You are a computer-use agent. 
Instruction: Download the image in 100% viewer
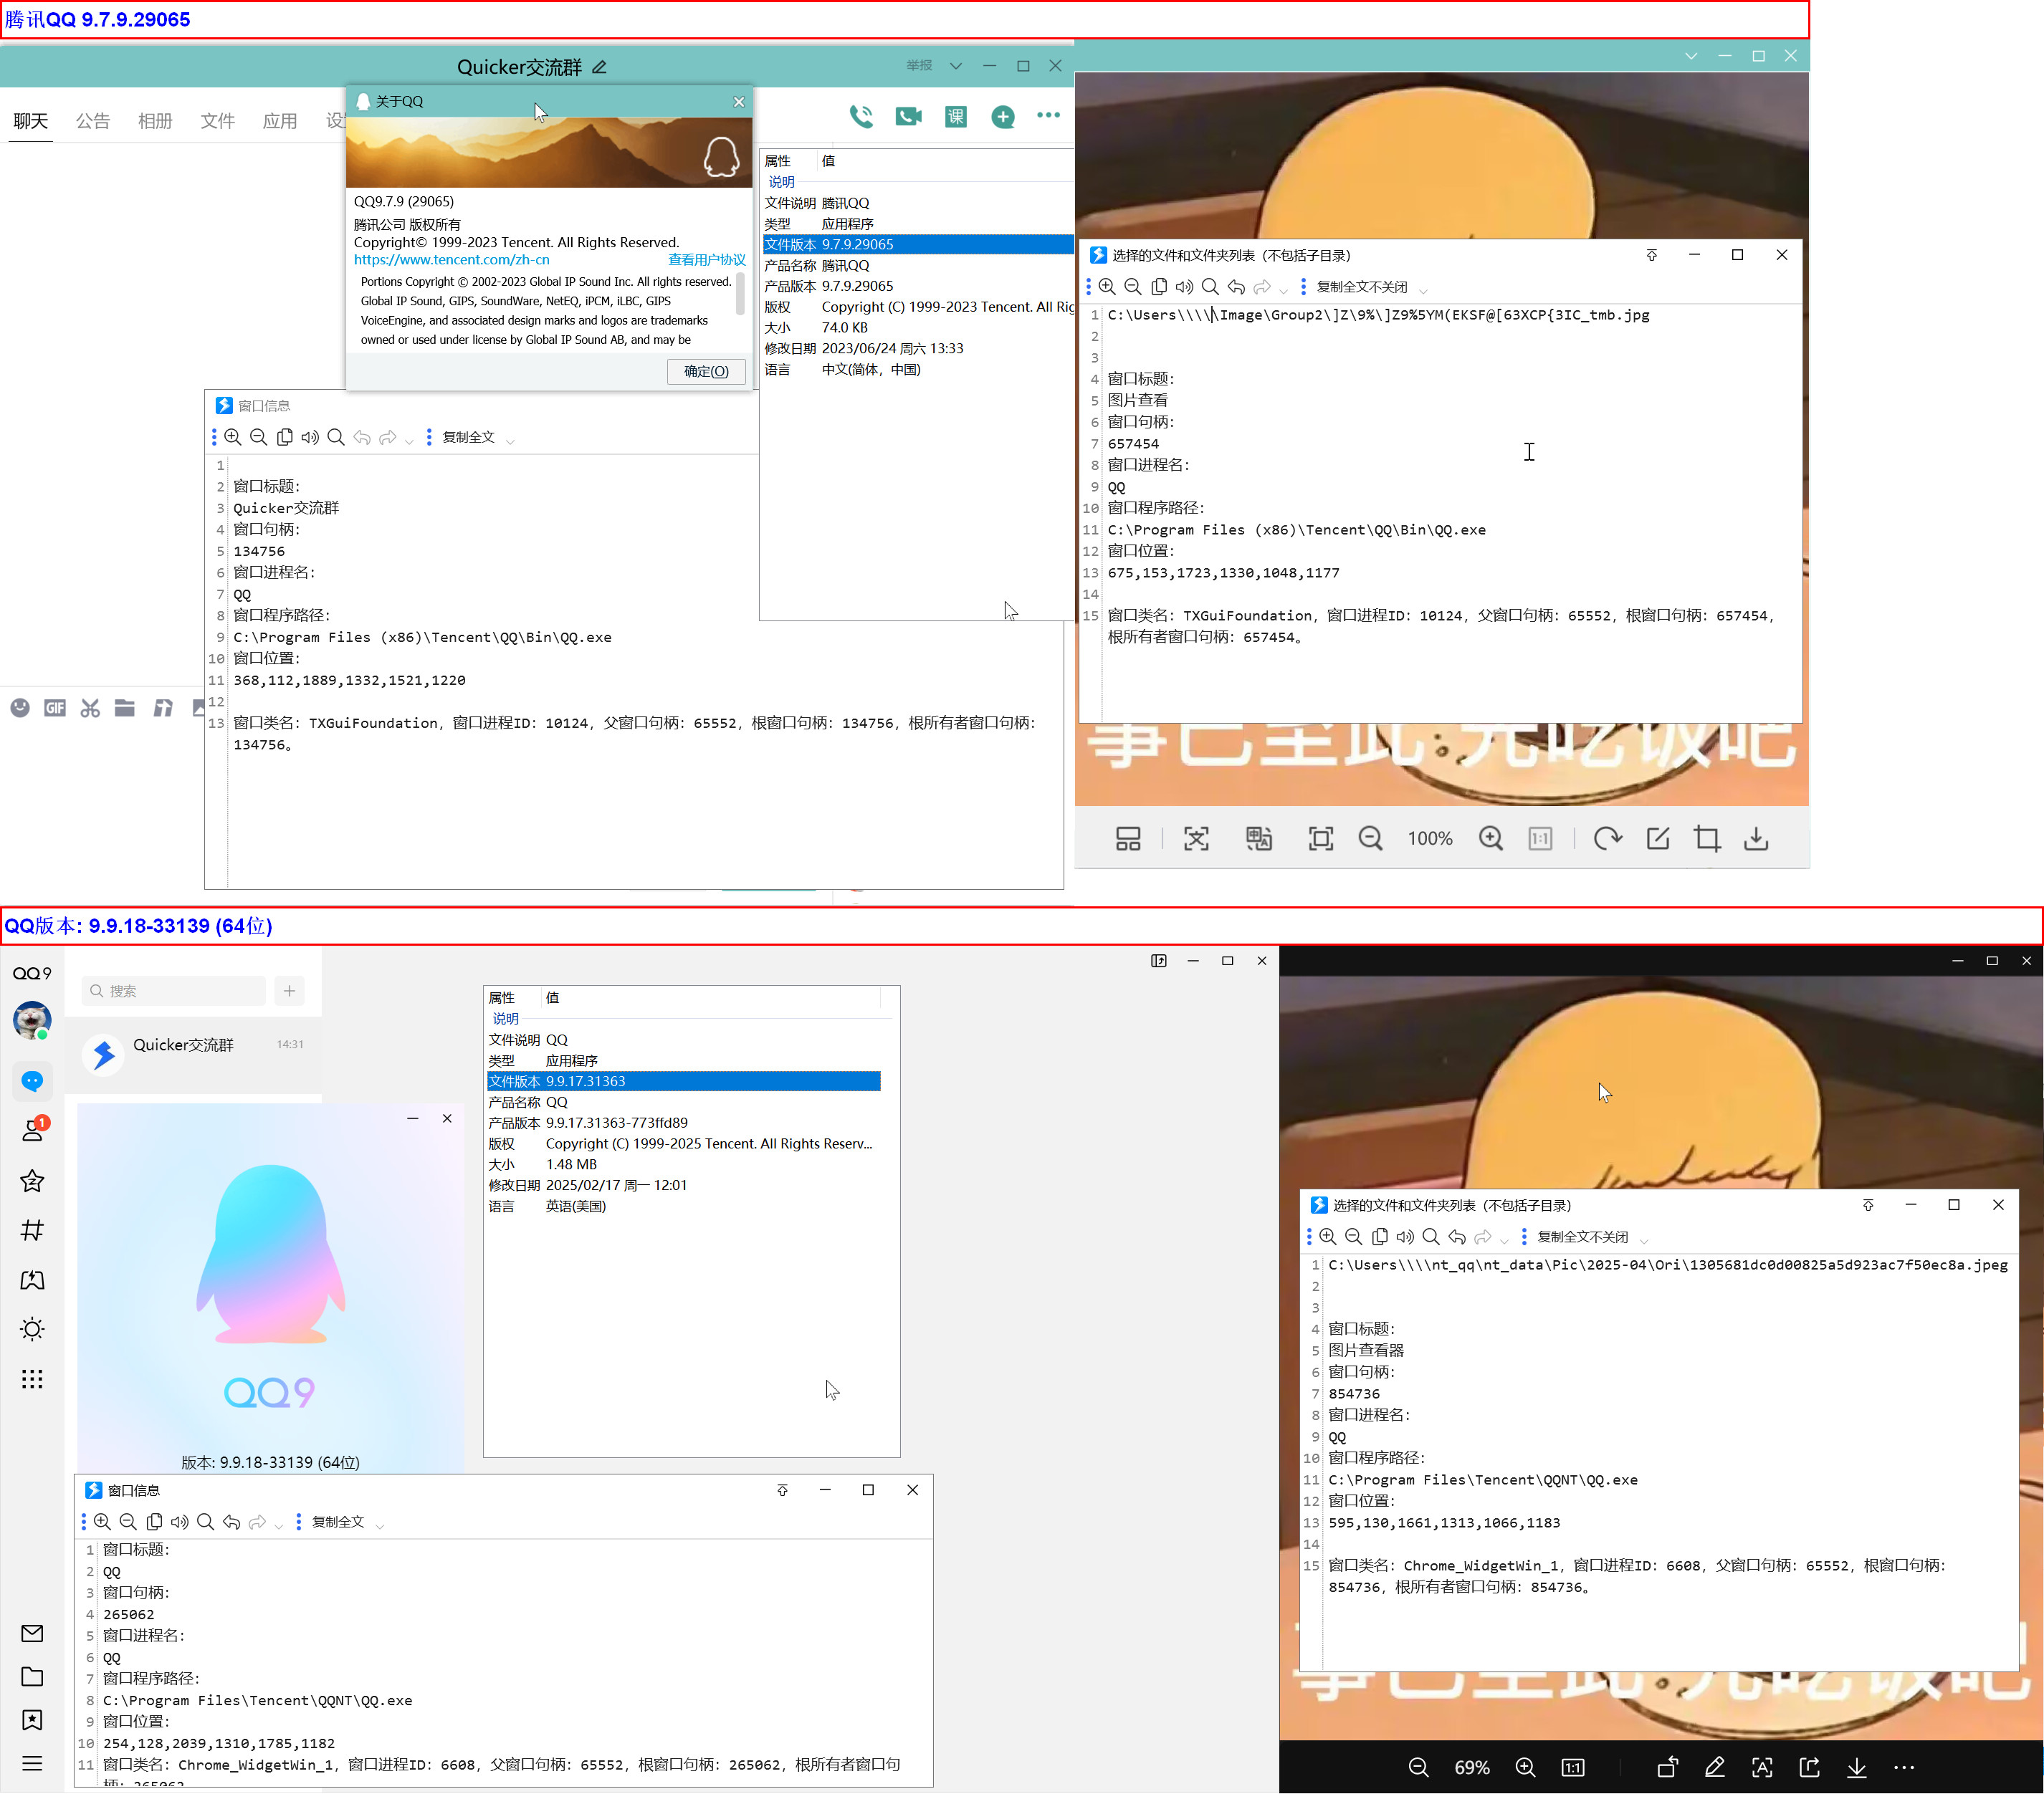1756,838
